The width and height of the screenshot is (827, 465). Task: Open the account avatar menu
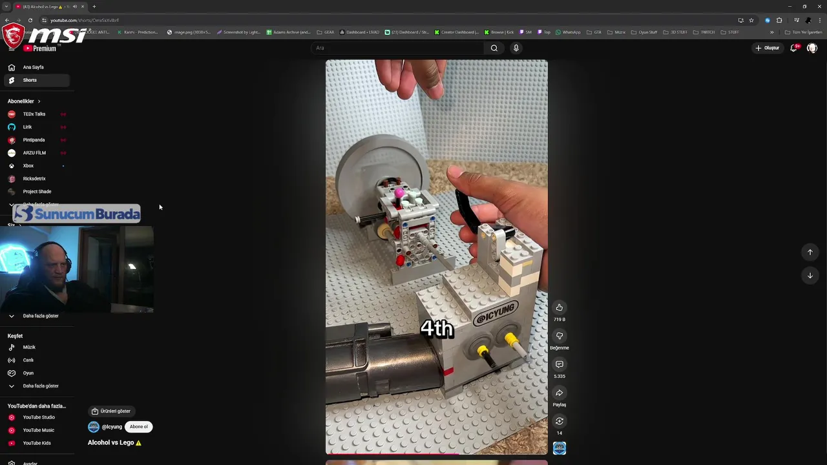(x=812, y=48)
